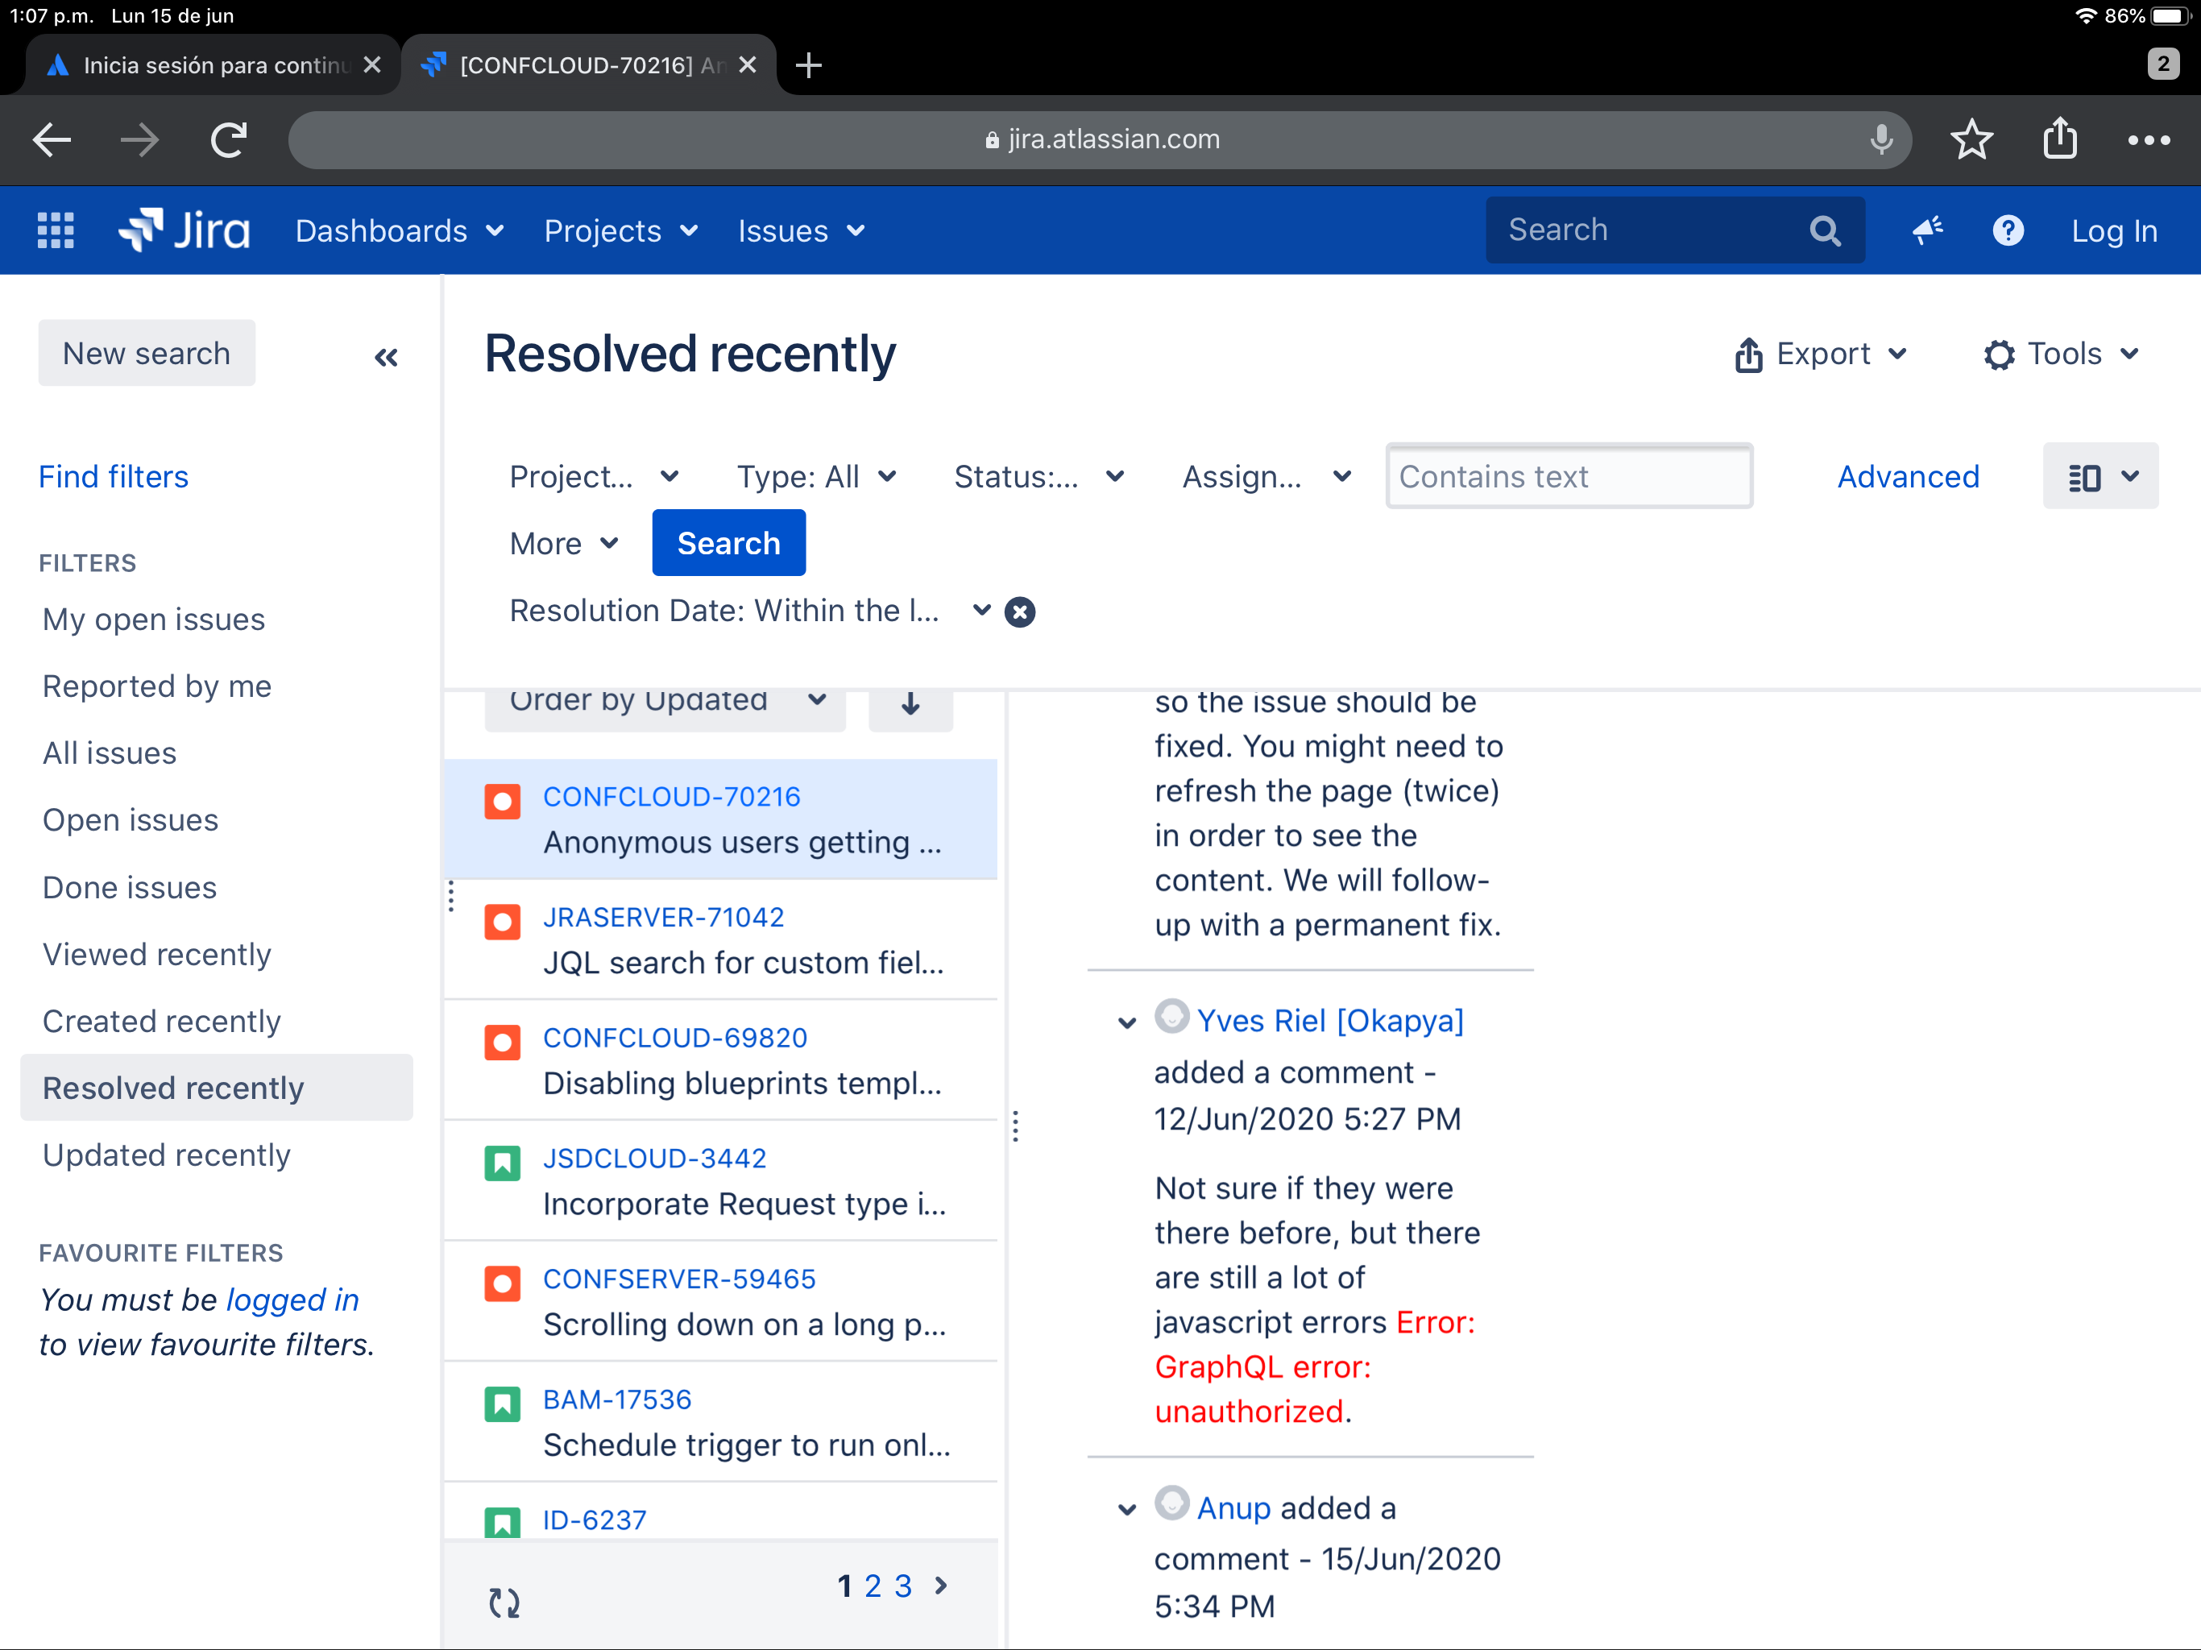Collapse Yves Riel's comment with the chevron
The height and width of the screenshot is (1650, 2201).
1126,1023
